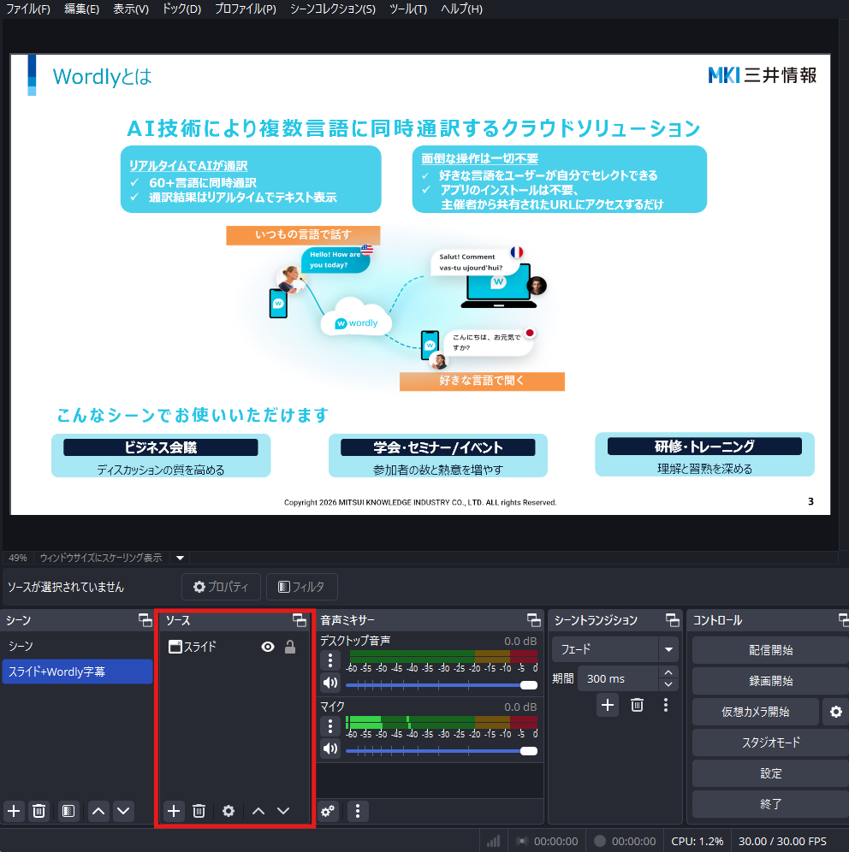
Task: Open source properties gear in Sources panel
Action: pyautogui.click(x=229, y=811)
